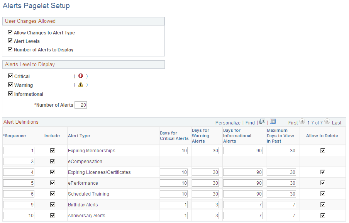Click the next rows arrow near Last
The height and width of the screenshot is (223, 349).
[x=327, y=122]
